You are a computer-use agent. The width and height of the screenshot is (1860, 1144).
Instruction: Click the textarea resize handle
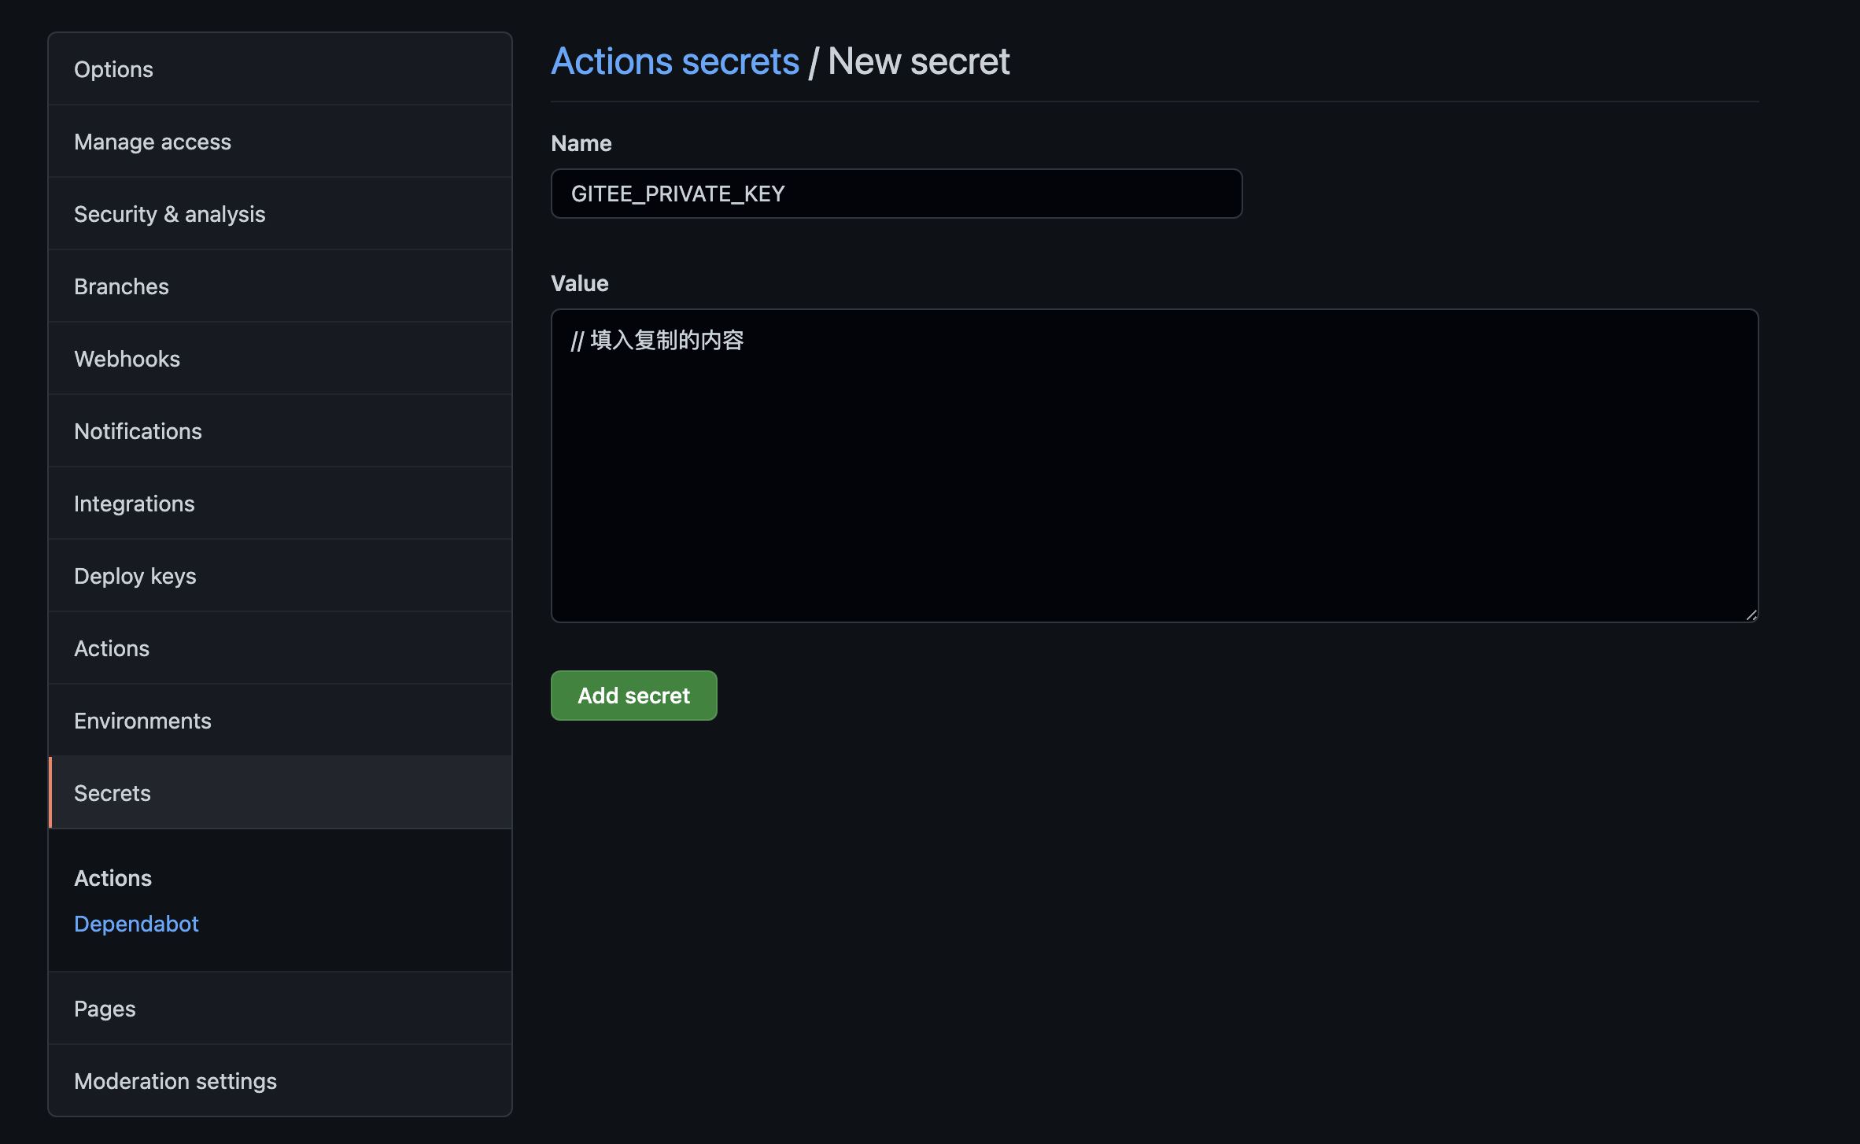click(x=1753, y=615)
